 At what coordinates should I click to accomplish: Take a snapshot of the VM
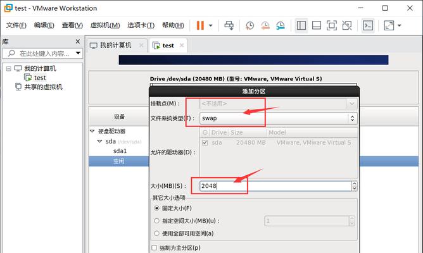(x=249, y=25)
